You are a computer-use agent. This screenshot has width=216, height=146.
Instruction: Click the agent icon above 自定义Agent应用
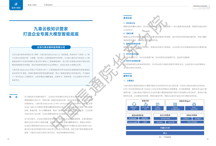[194, 104]
